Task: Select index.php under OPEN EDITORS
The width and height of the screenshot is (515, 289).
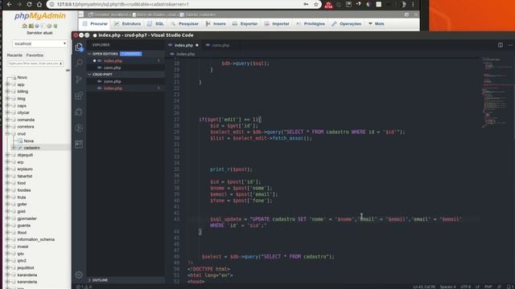Action: click(113, 61)
